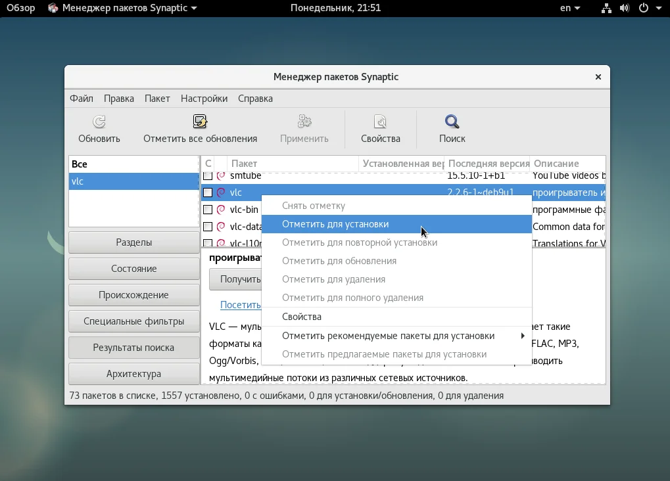Open the Настройки menu
This screenshot has width=670, height=481.
pyautogui.click(x=204, y=99)
